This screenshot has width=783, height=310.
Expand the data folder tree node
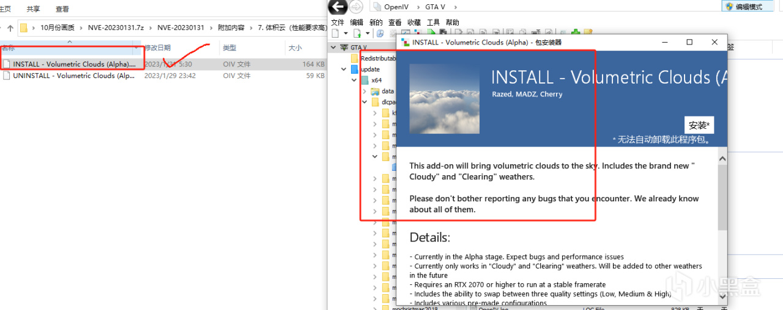pos(365,92)
